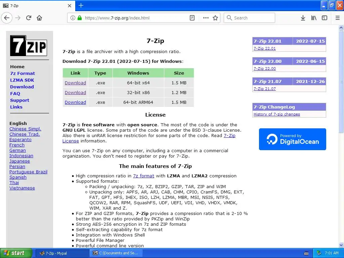The width and height of the screenshot is (344, 258).
Task: Switch language to Indonesian
Action: tap(21, 156)
